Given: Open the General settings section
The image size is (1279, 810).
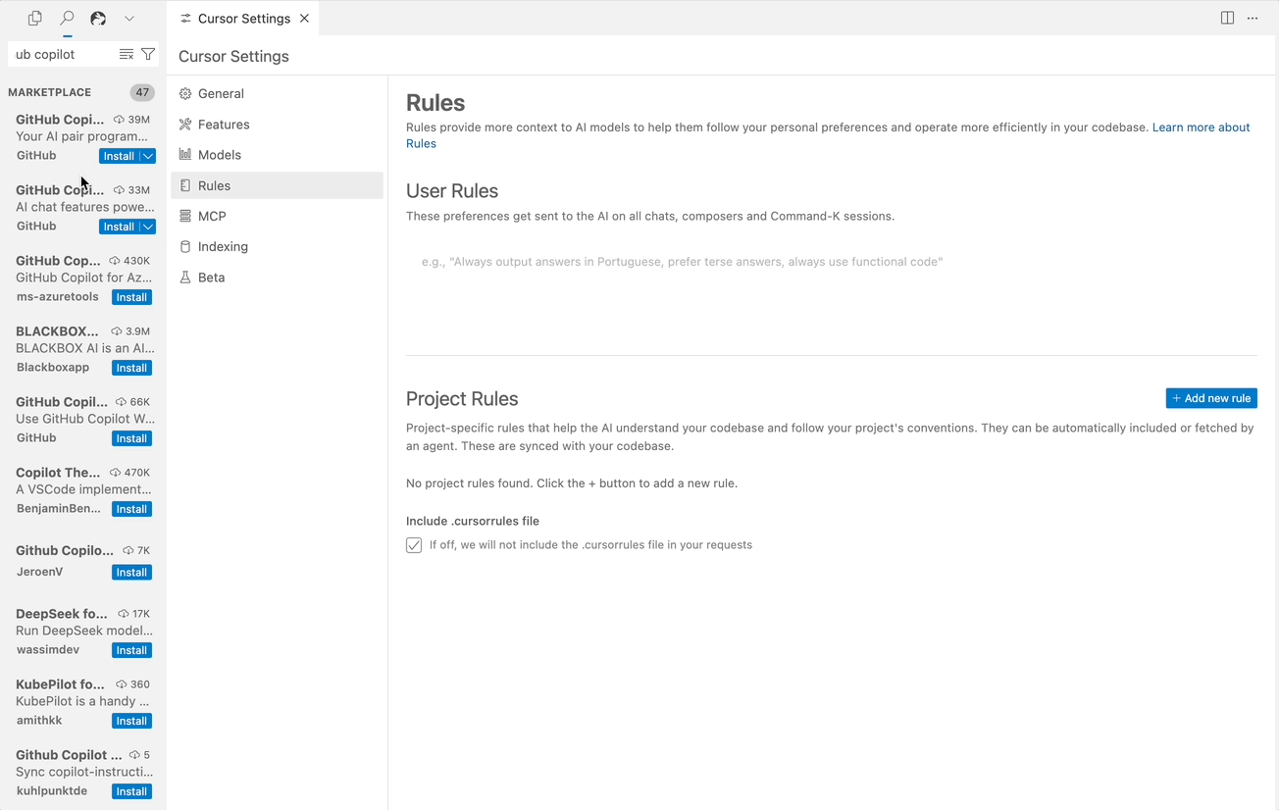Looking at the screenshot, I should click(277, 93).
